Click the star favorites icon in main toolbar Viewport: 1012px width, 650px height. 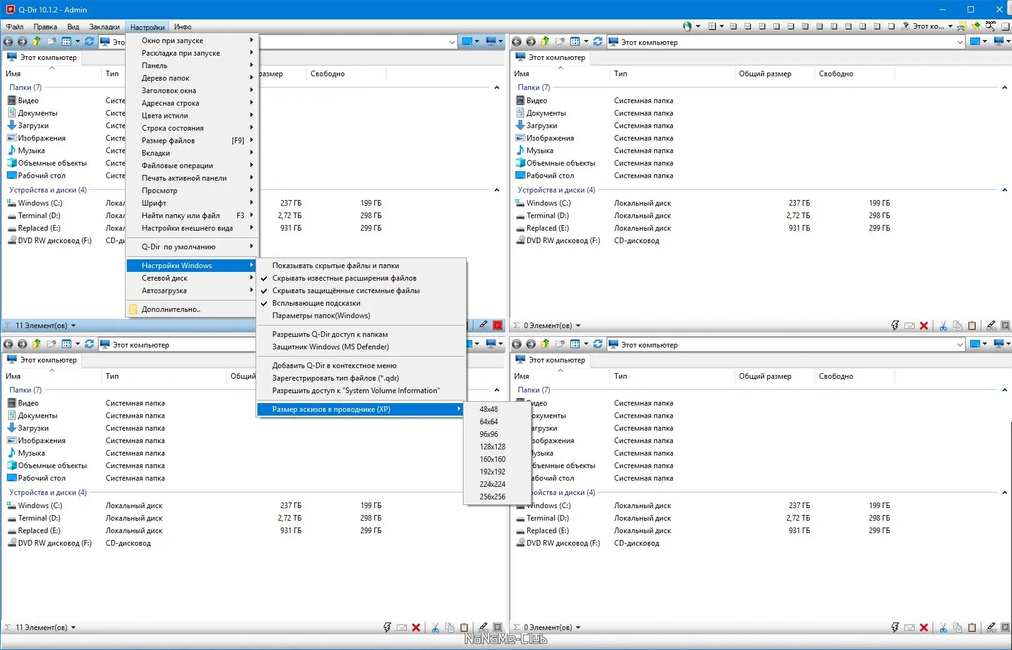976,26
